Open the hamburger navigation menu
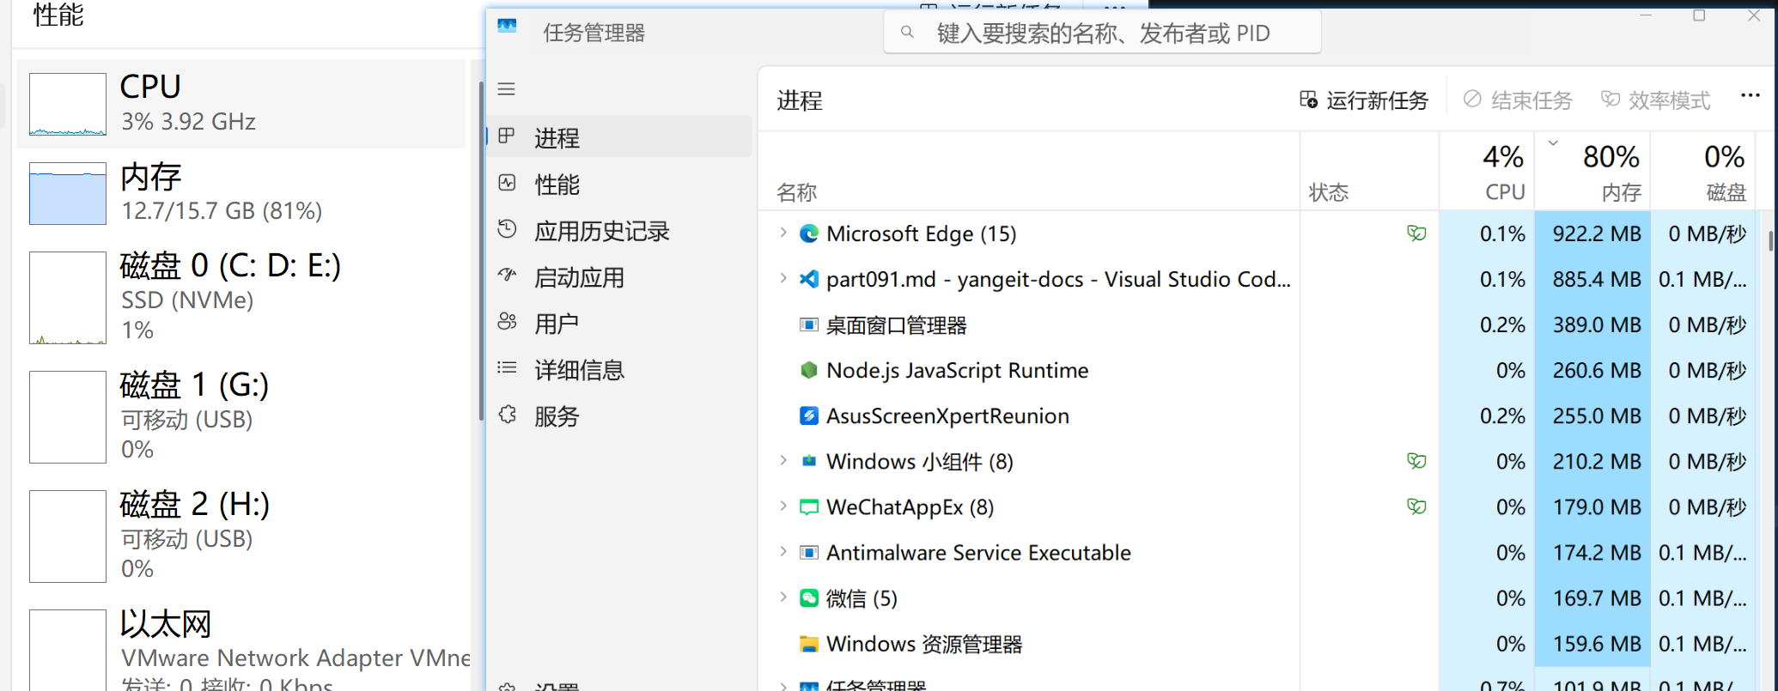Image resolution: width=1778 pixels, height=691 pixels. tap(507, 89)
